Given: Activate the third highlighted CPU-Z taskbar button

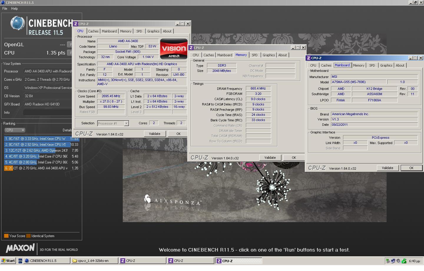Looking at the screenshot, I should point(239,261).
